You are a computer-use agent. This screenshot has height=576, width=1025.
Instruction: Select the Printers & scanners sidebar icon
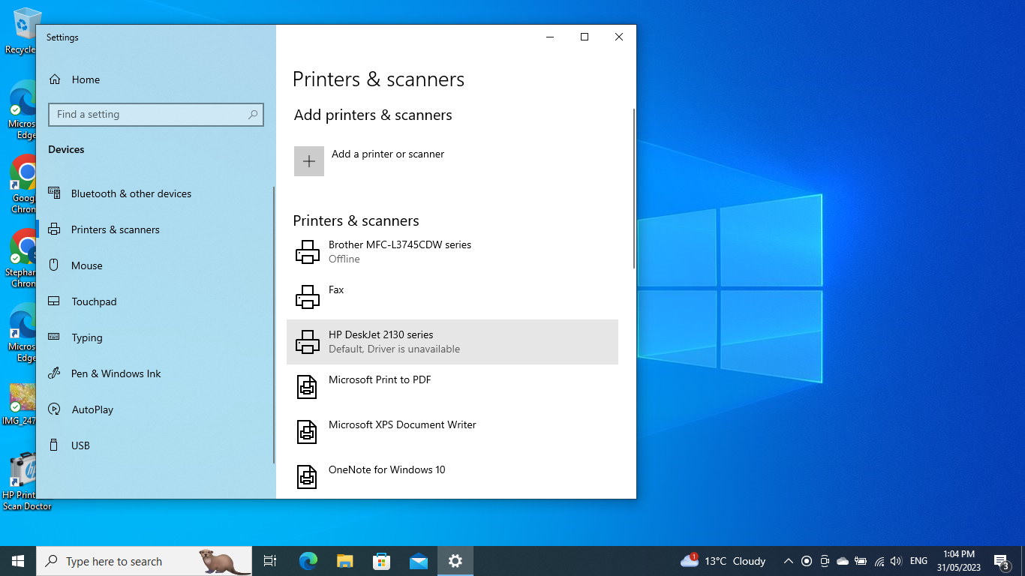click(x=54, y=229)
